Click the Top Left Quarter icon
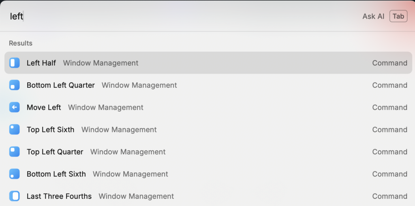The image size is (415, 206). pos(15,152)
